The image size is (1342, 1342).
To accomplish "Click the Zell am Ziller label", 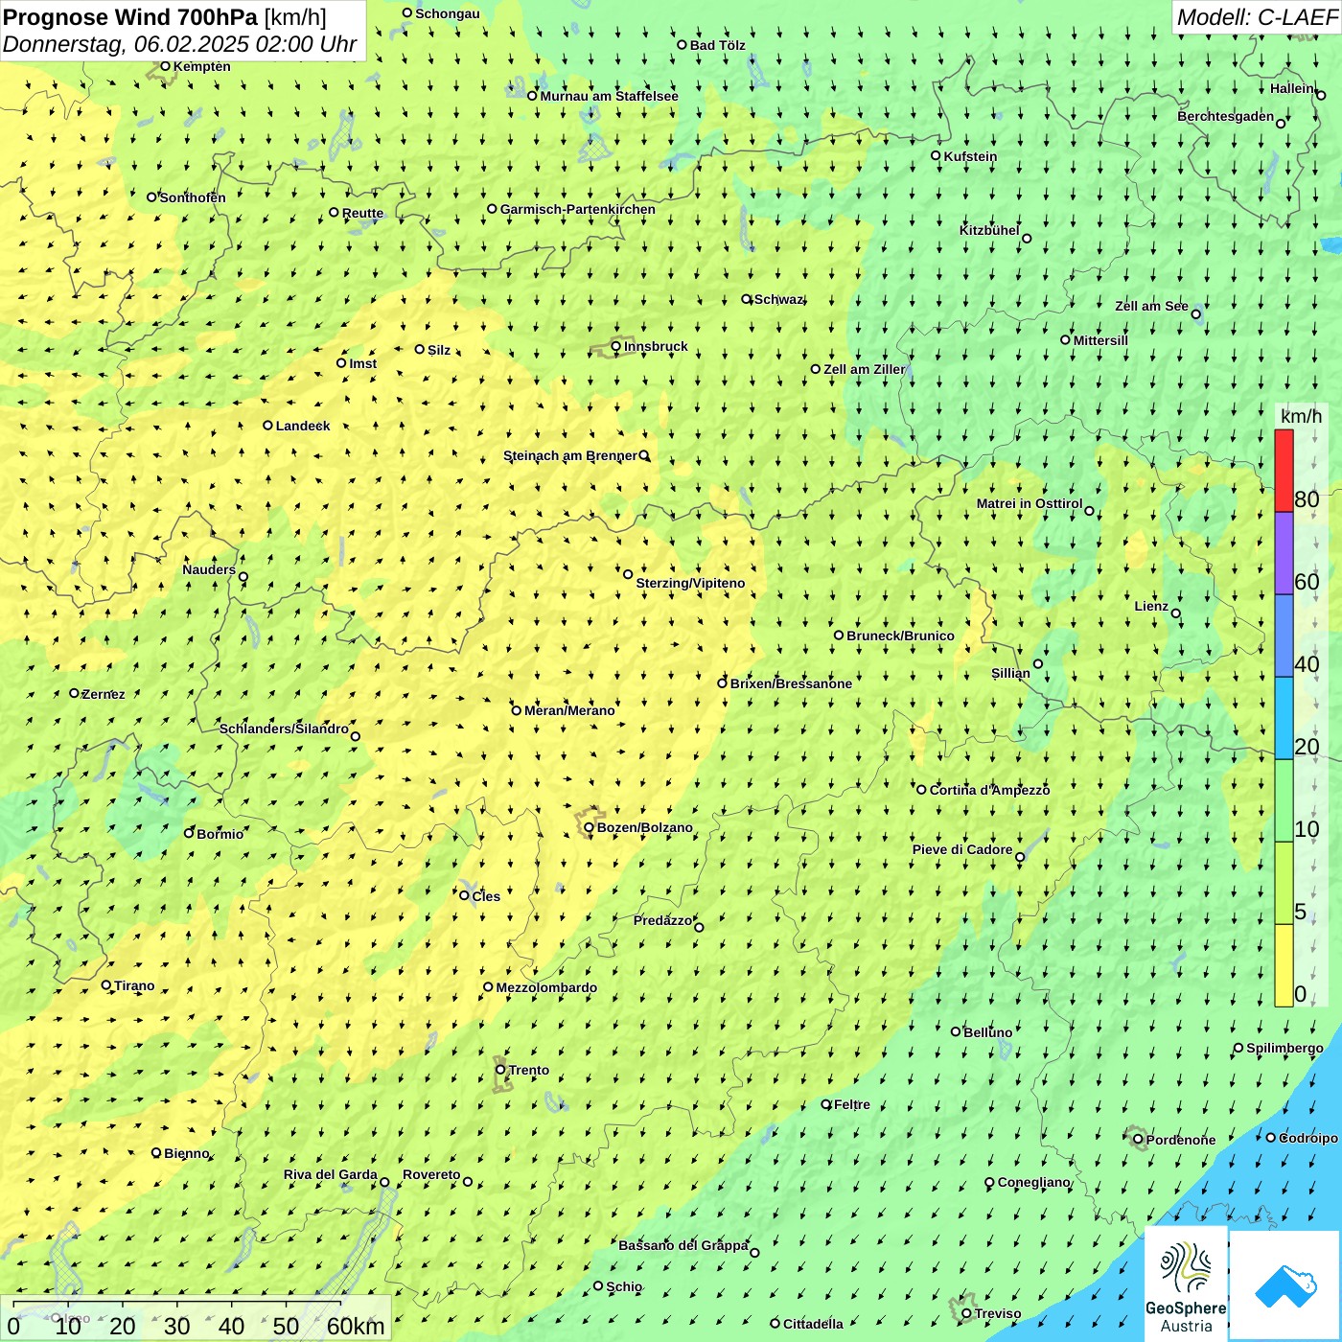I will tap(864, 369).
